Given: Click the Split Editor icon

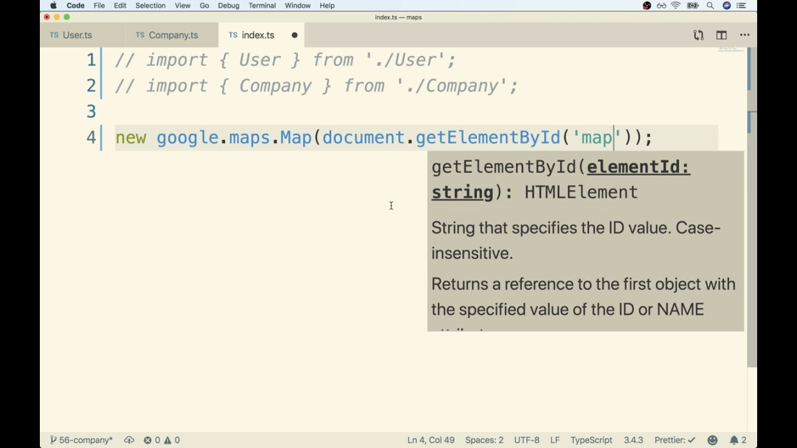Looking at the screenshot, I should [x=721, y=35].
